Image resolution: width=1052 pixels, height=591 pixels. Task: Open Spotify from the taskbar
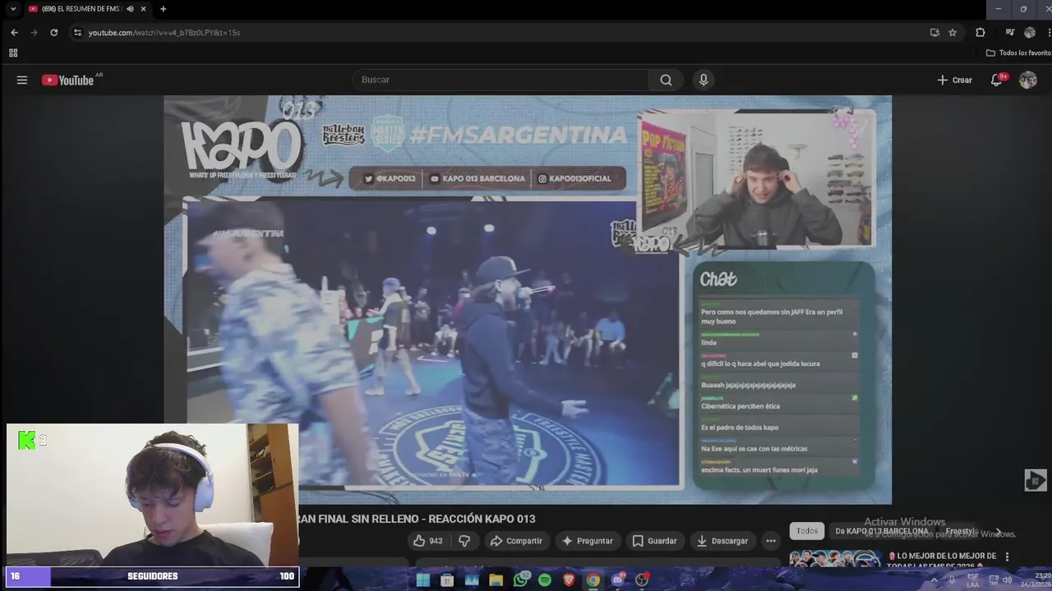544,580
